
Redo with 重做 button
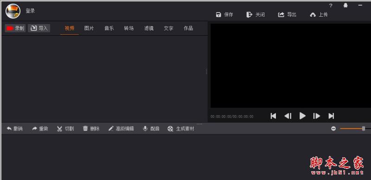(40, 129)
